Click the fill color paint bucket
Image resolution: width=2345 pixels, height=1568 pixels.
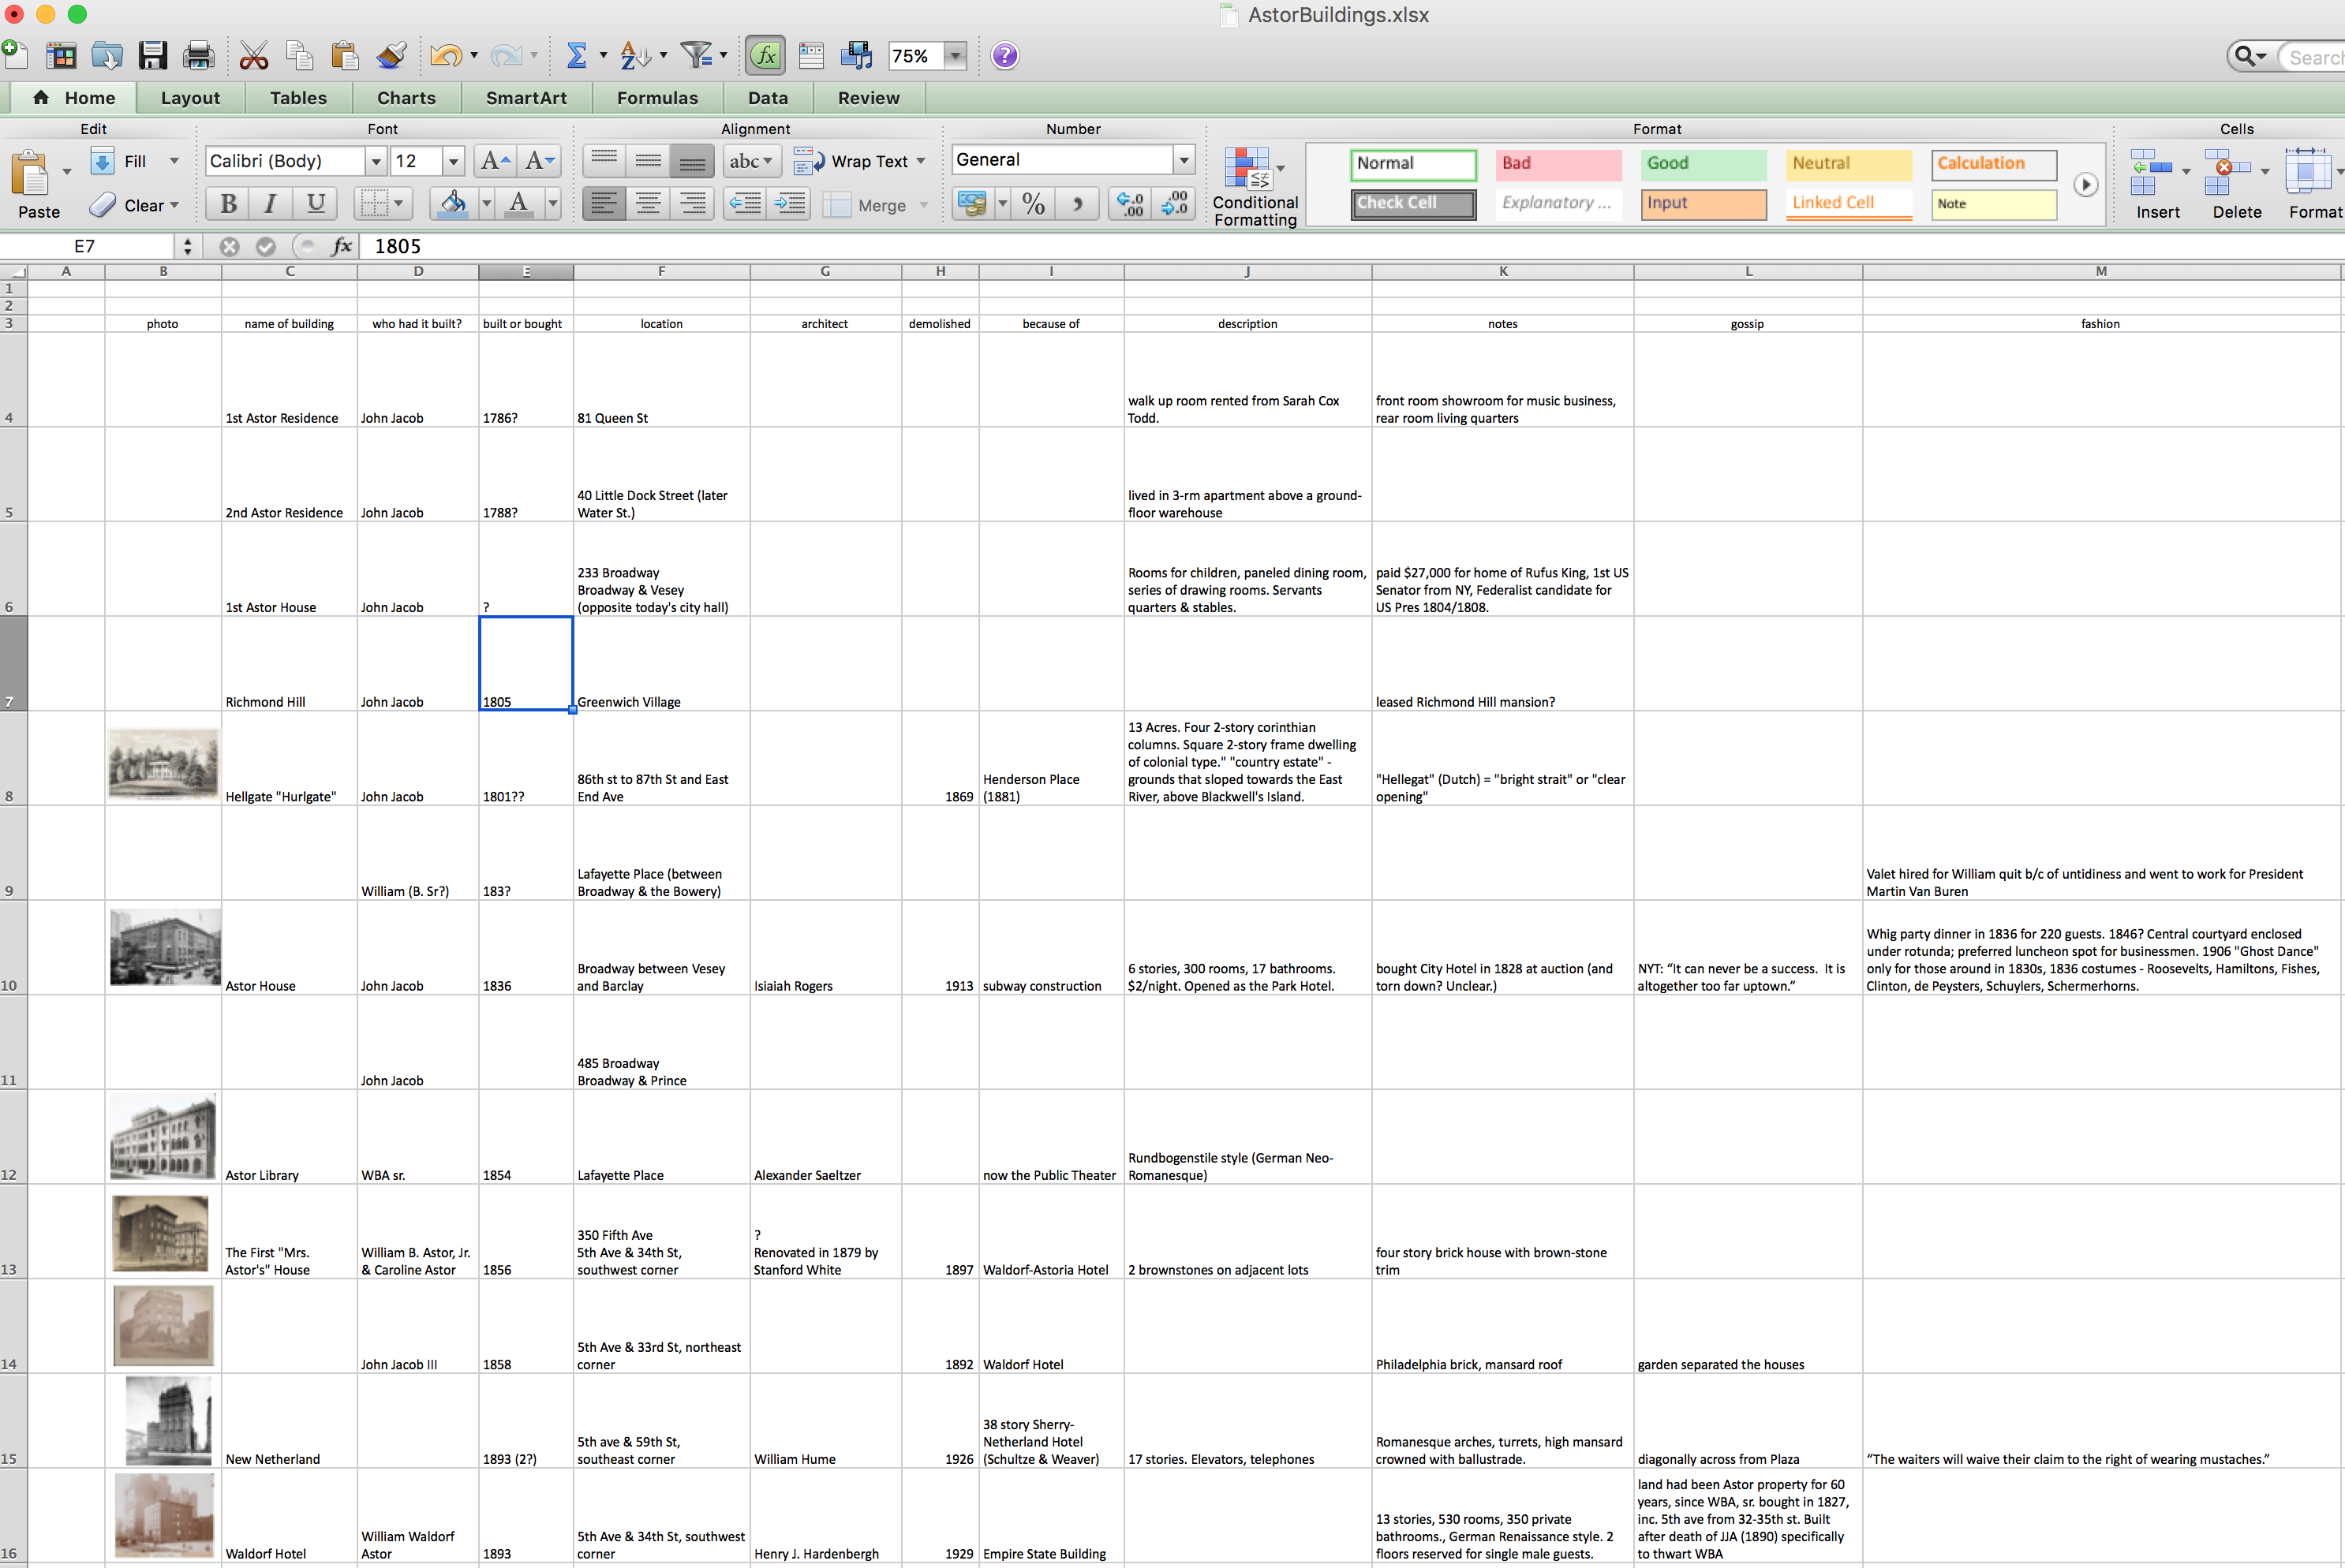click(453, 204)
